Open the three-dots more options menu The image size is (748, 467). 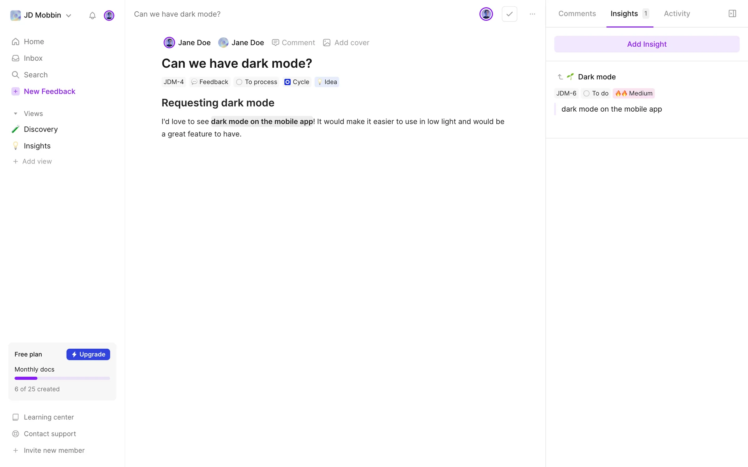(x=532, y=14)
